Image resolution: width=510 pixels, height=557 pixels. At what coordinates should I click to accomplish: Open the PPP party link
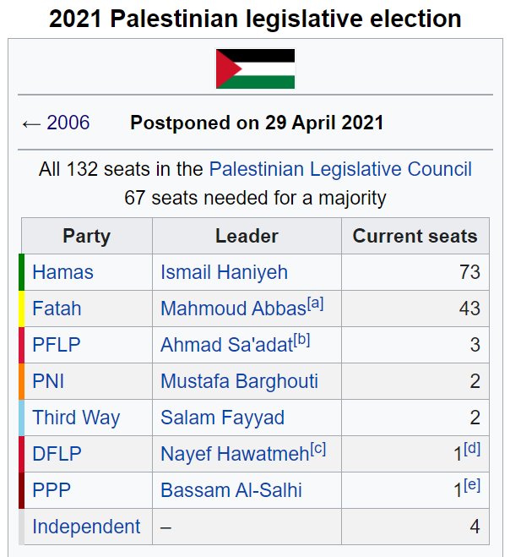[x=52, y=490]
